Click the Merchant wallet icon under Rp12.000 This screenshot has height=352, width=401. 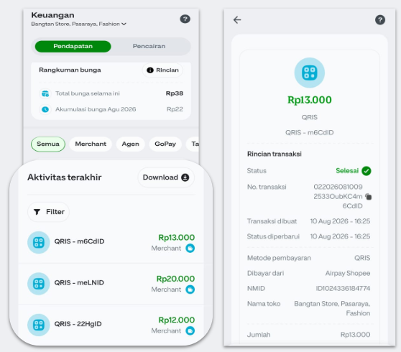click(190, 330)
